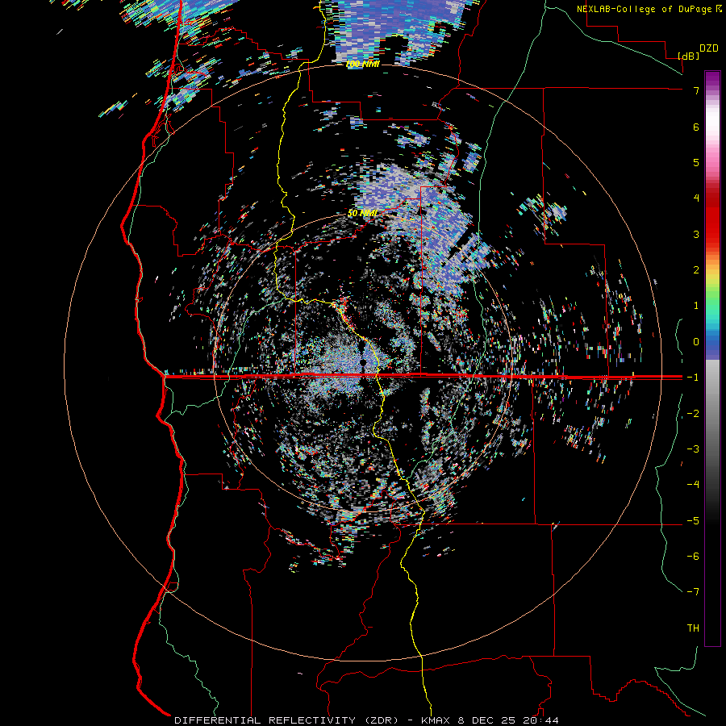Viewport: 726px width, 726px height.
Task: Click the 20:44 timestamp text
Action: [x=539, y=720]
